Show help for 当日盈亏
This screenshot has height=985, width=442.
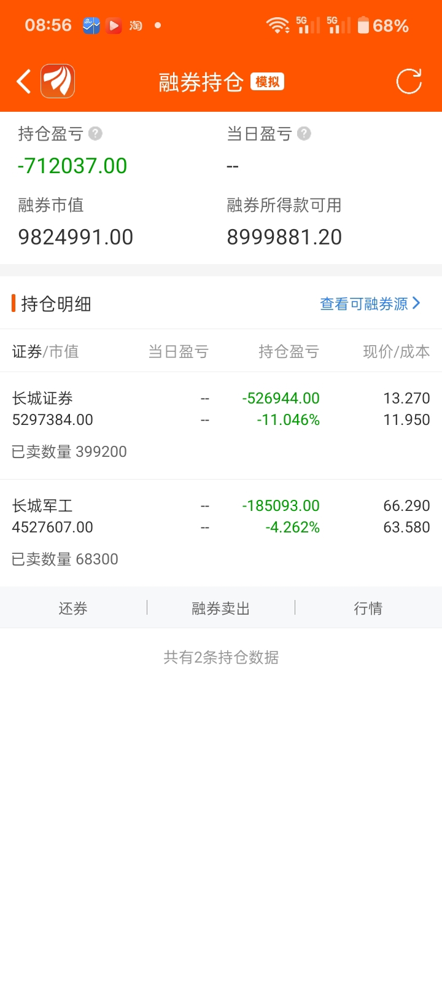[x=304, y=133]
